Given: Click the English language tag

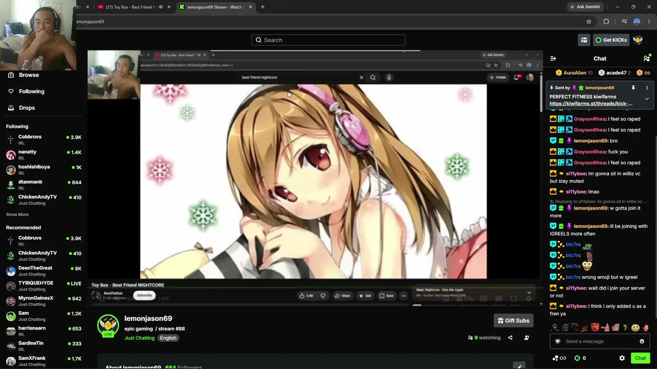Looking at the screenshot, I should click(x=168, y=338).
